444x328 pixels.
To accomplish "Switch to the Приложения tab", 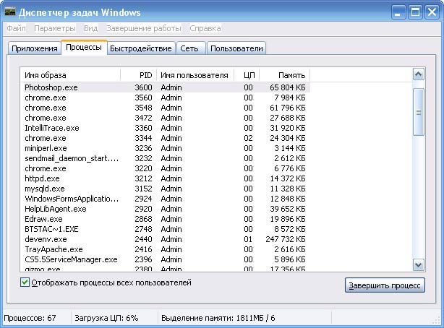I will (34, 48).
